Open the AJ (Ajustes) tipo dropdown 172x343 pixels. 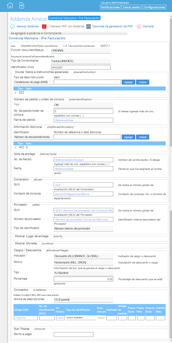83,273
